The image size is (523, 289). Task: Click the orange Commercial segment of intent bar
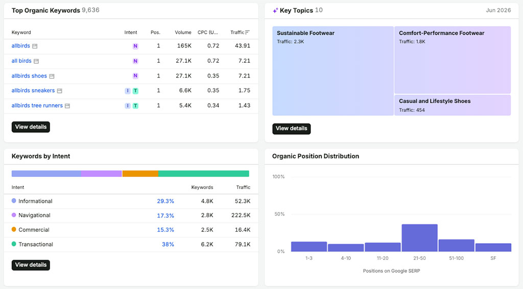pyautogui.click(x=140, y=174)
